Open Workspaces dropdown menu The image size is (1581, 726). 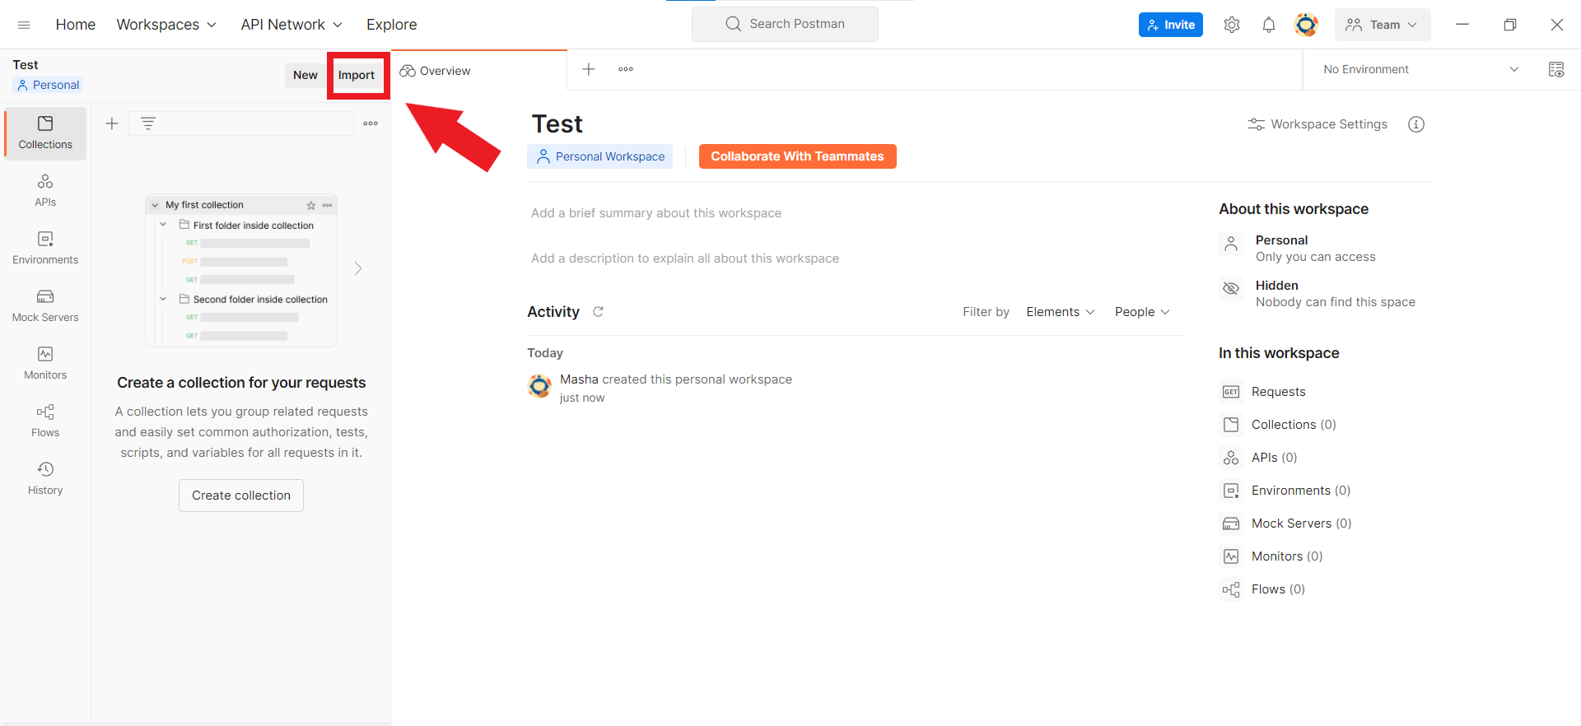point(166,25)
